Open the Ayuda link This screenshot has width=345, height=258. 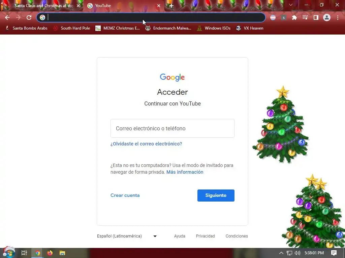point(180,236)
